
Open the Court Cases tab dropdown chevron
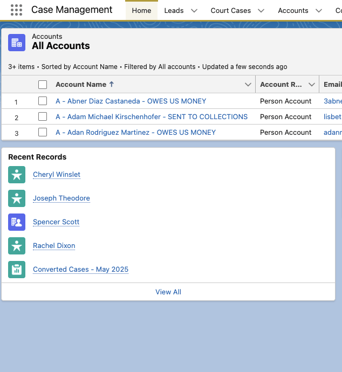tap(261, 11)
